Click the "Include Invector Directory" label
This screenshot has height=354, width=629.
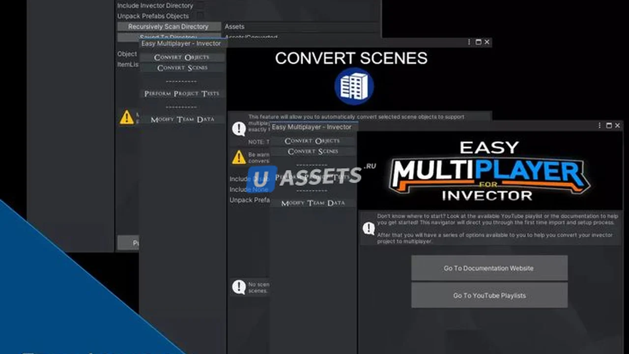coord(155,5)
